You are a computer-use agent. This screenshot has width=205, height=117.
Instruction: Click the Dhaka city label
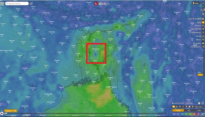(95, 61)
